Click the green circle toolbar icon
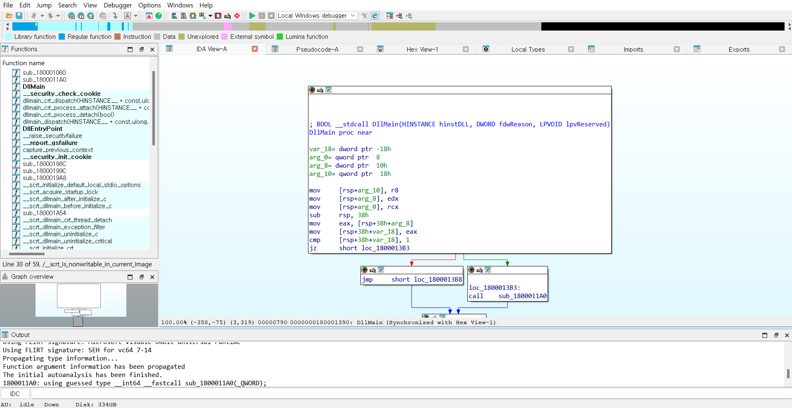 pyautogui.click(x=159, y=16)
